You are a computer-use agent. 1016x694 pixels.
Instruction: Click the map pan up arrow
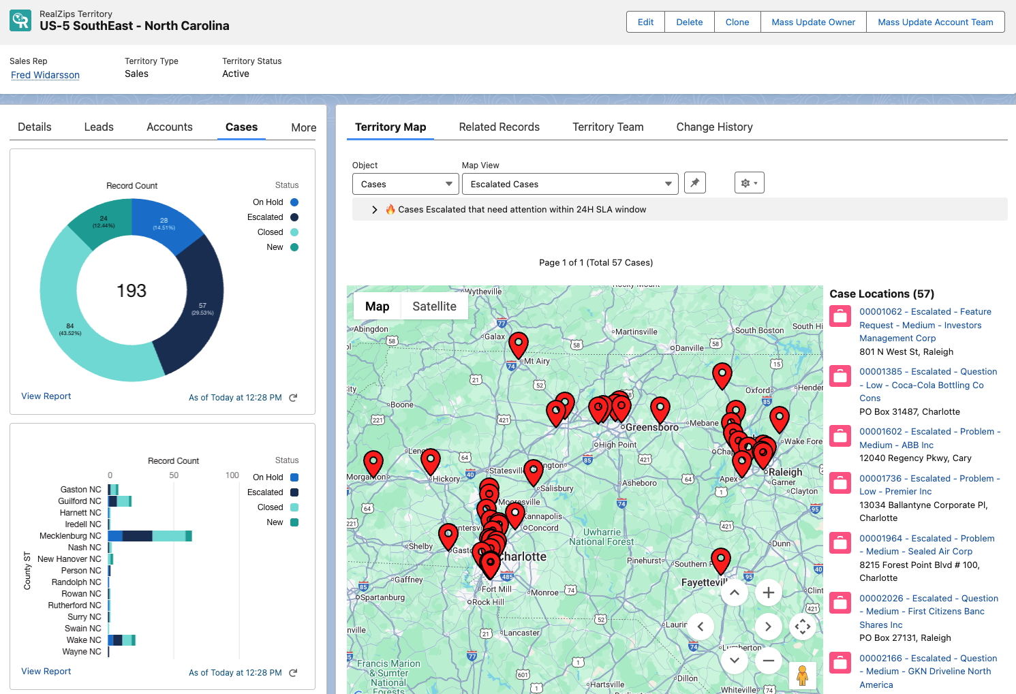click(x=734, y=593)
